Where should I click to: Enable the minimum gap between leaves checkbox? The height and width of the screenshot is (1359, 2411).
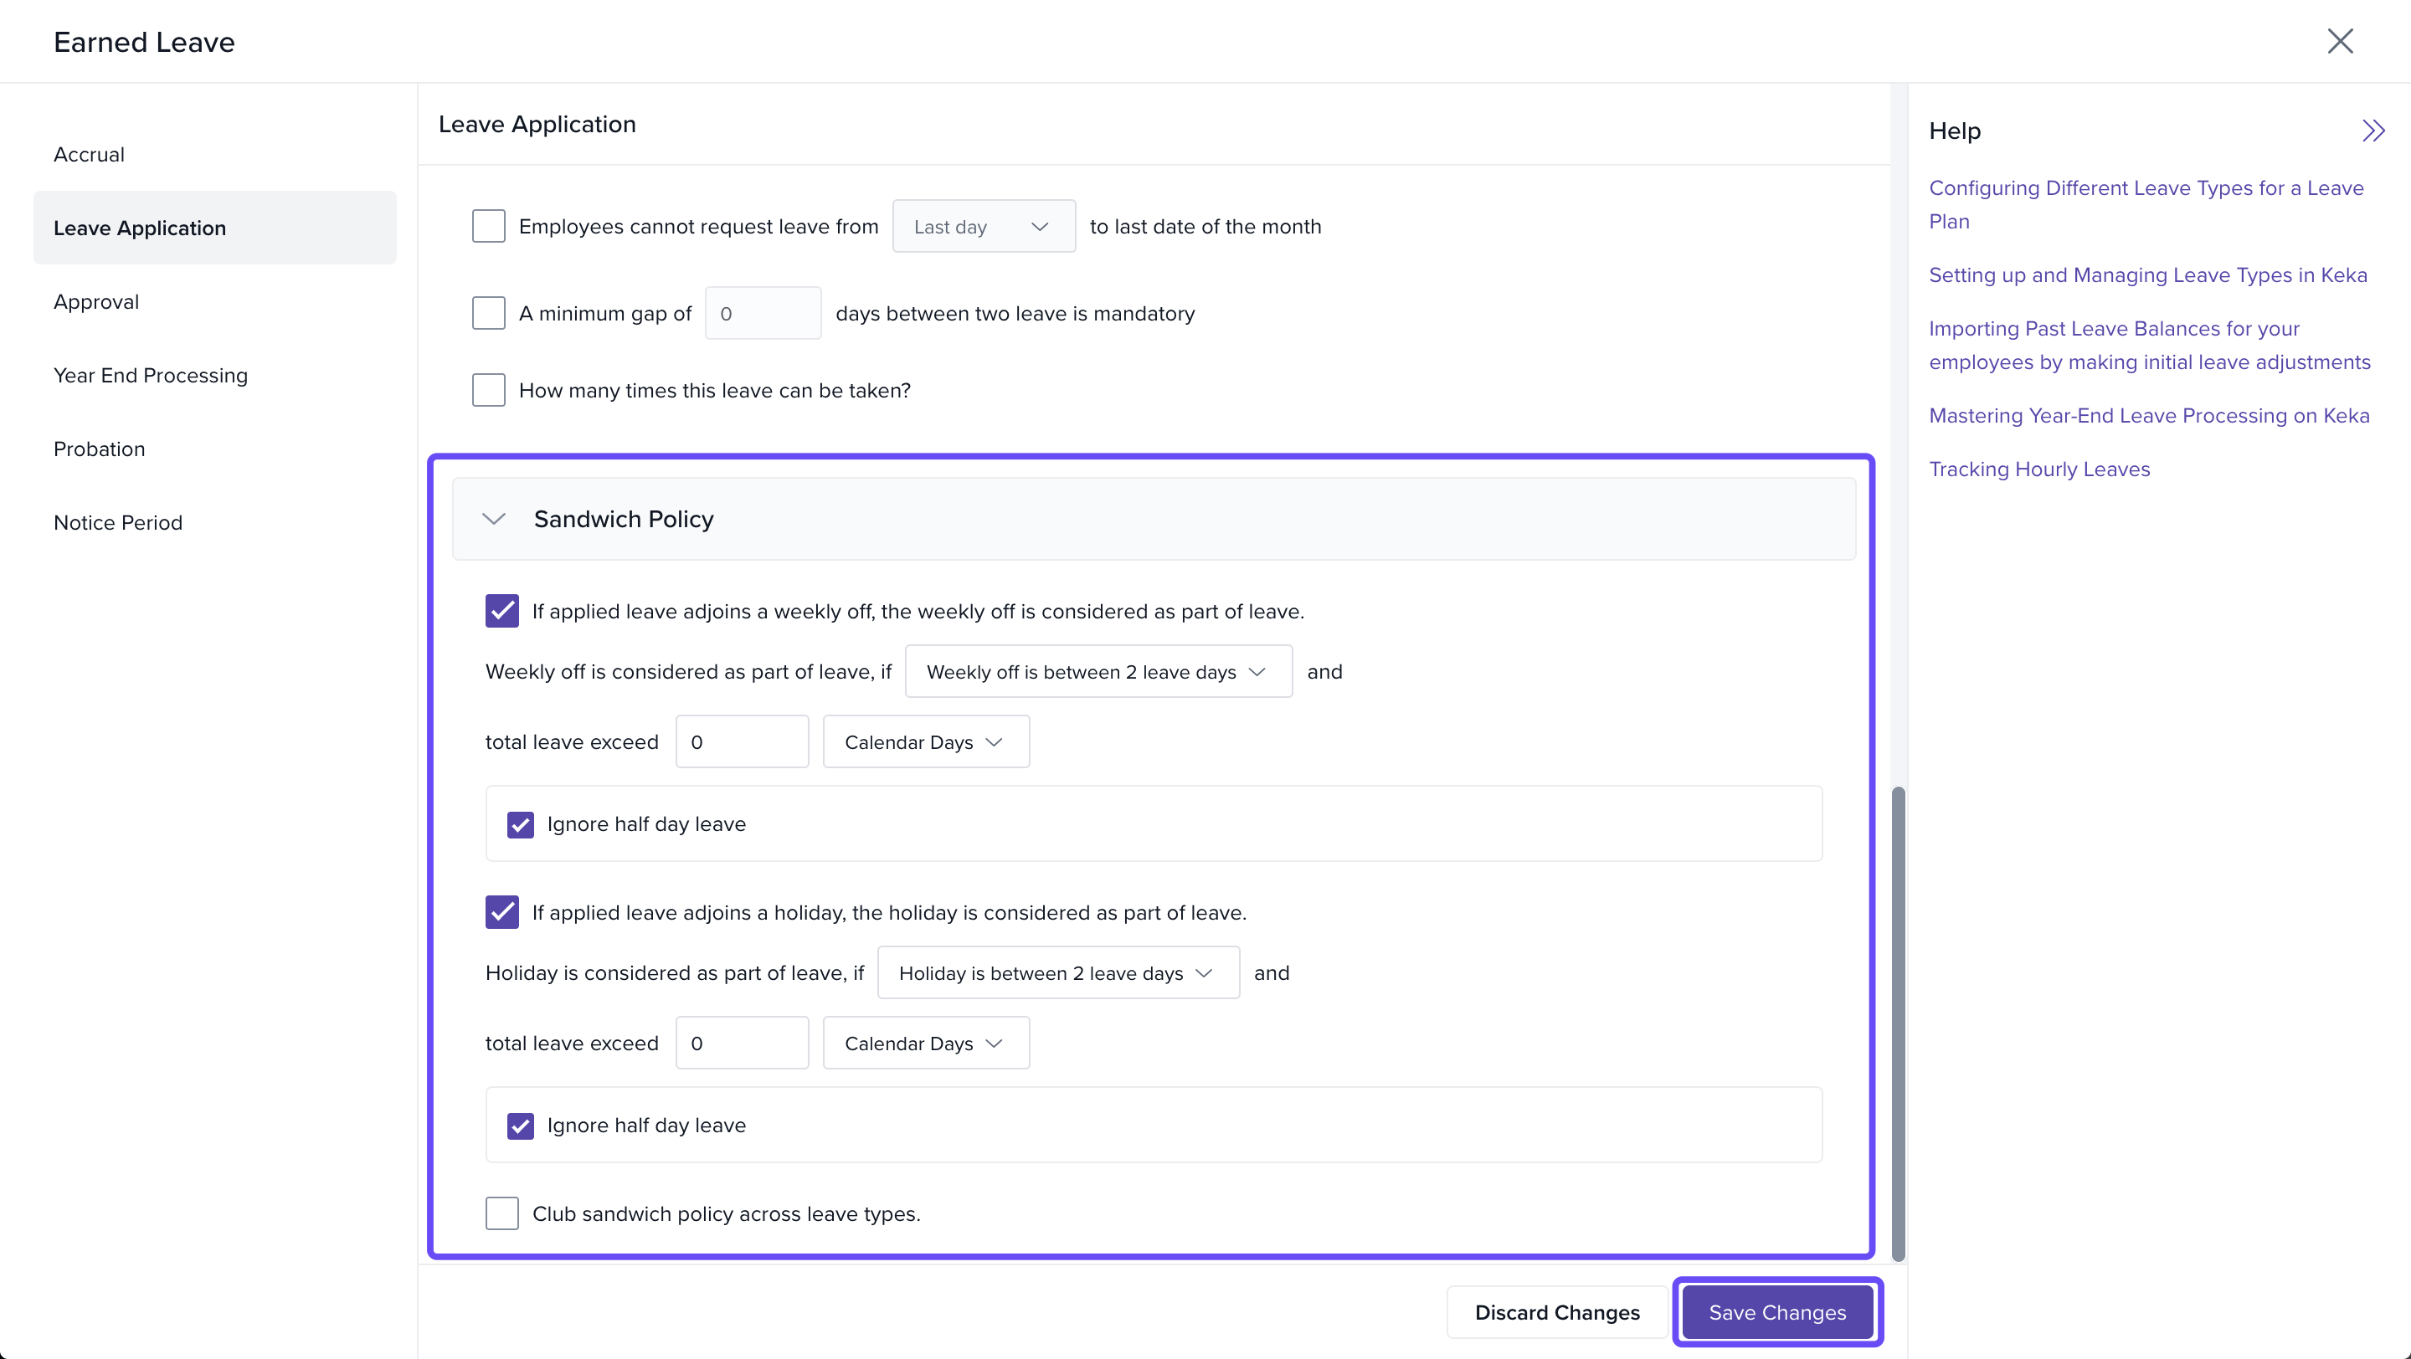pyautogui.click(x=489, y=313)
